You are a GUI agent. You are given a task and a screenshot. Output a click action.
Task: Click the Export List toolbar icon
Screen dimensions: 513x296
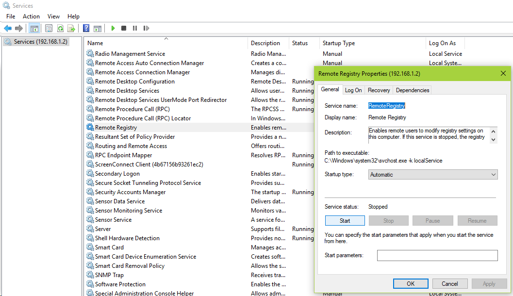coord(71,28)
